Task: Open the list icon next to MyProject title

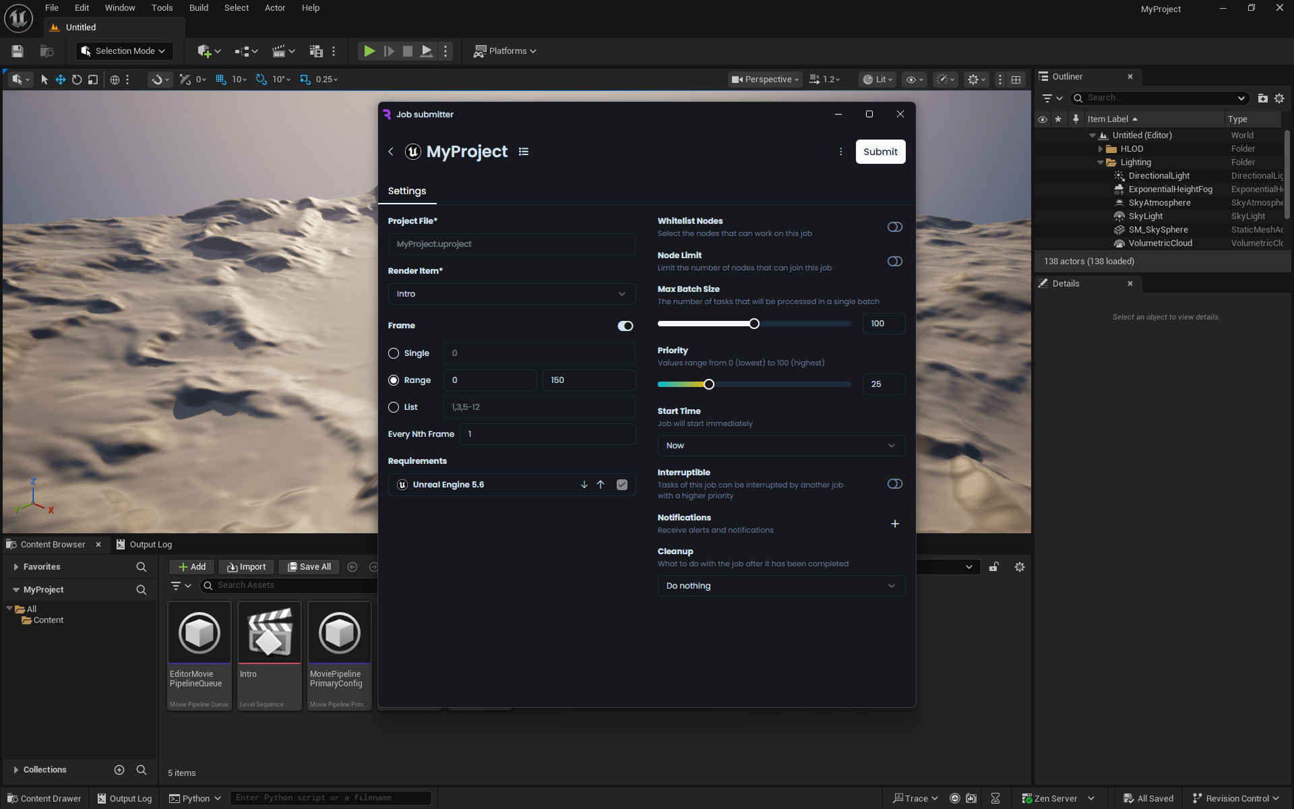Action: [524, 152]
